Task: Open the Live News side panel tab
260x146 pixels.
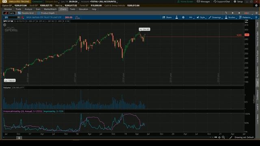Action: (x=258, y=119)
